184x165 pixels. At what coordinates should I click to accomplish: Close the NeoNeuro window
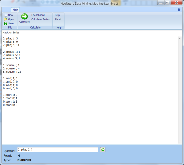177,3
